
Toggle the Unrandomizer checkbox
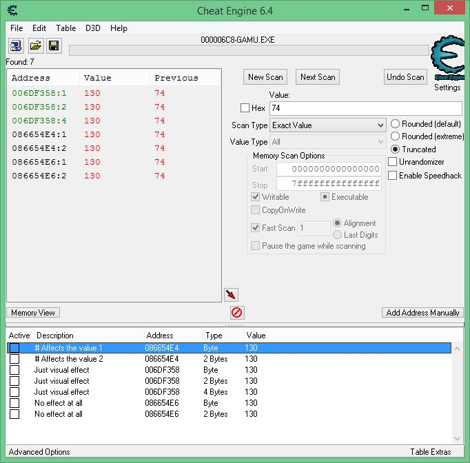tap(393, 162)
